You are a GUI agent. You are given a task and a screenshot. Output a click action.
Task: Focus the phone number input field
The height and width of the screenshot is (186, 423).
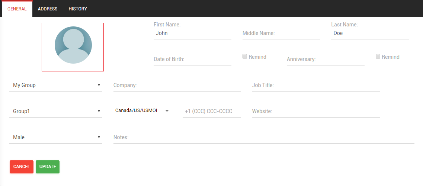point(212,111)
